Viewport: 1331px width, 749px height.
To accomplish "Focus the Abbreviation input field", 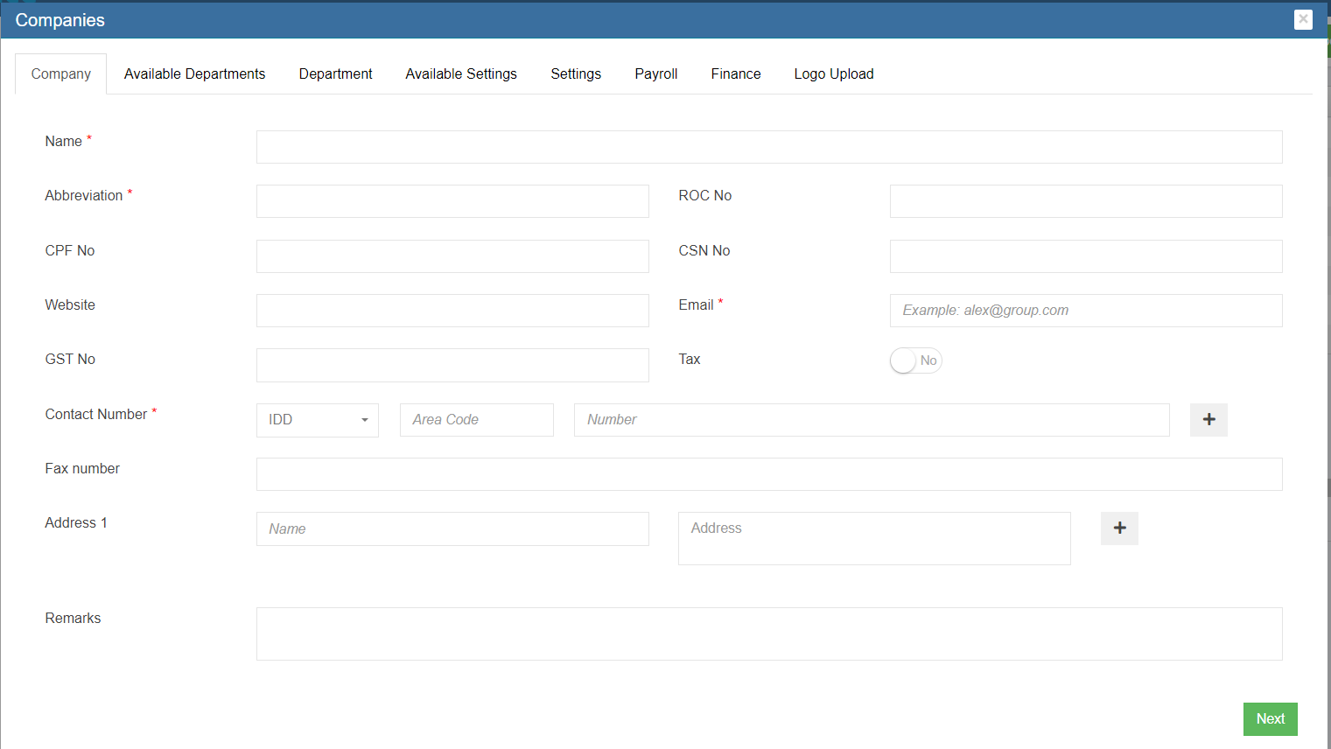I will 452,201.
